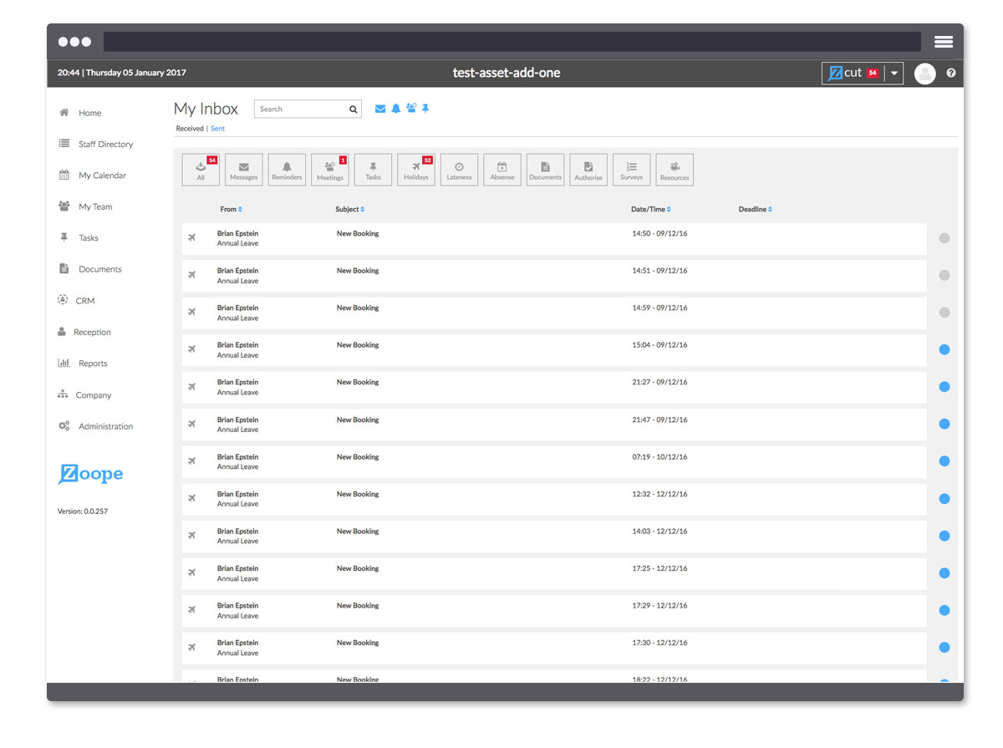The height and width of the screenshot is (748, 1003).
Task: Show the Surveys category
Action: coord(631,170)
